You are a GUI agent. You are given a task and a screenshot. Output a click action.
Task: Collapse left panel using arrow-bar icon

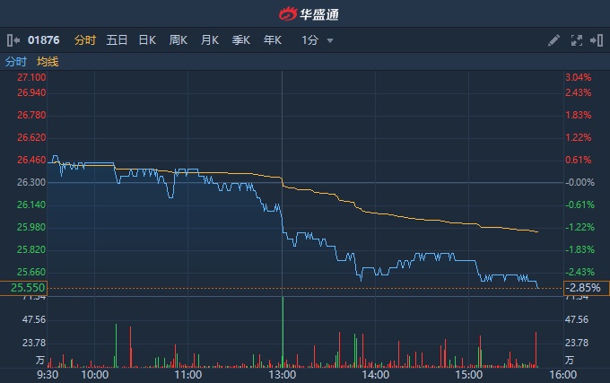click(13, 40)
